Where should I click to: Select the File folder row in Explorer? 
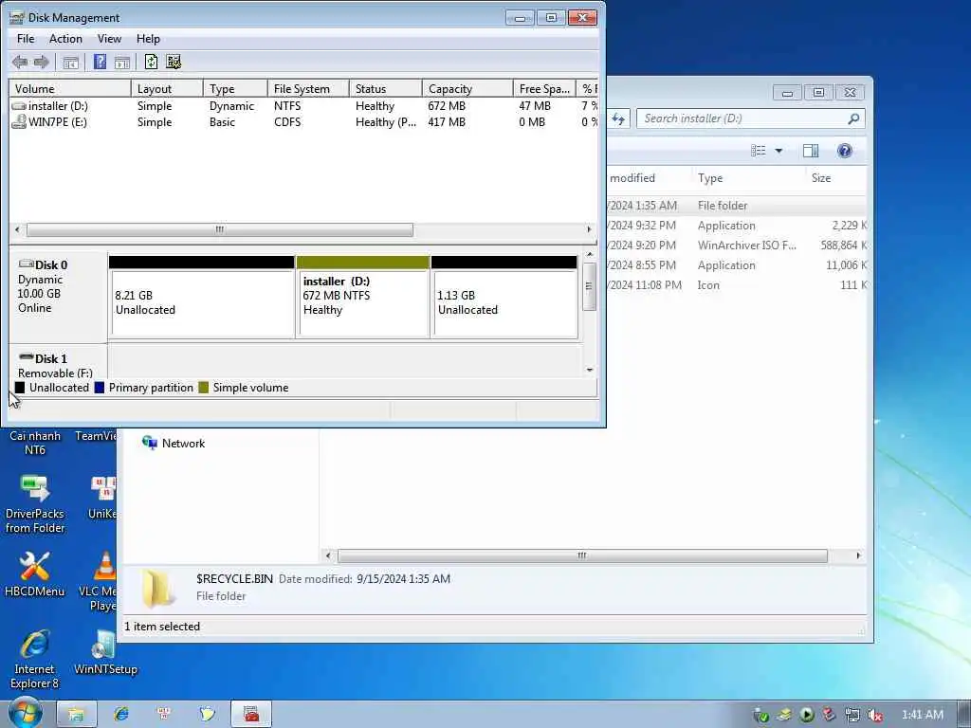tap(736, 206)
